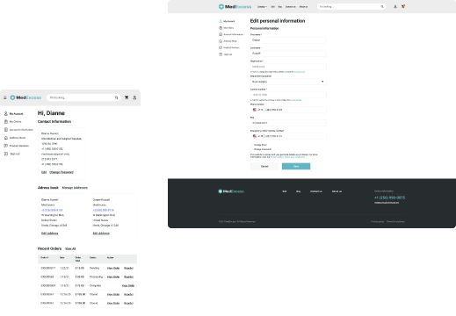Click the Edit link under Contact Information
This screenshot has height=316, width=456.
pos(44,172)
